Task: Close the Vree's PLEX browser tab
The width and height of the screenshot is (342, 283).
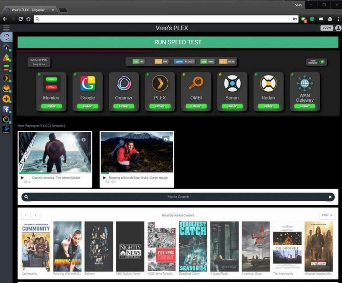Action: [52, 10]
